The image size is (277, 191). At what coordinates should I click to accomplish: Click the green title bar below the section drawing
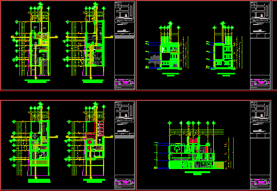coord(197,173)
